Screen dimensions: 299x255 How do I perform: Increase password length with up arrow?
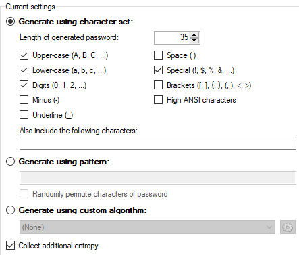tap(194, 35)
